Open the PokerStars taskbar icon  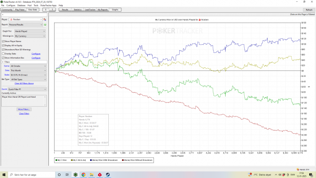tap(100, 175)
